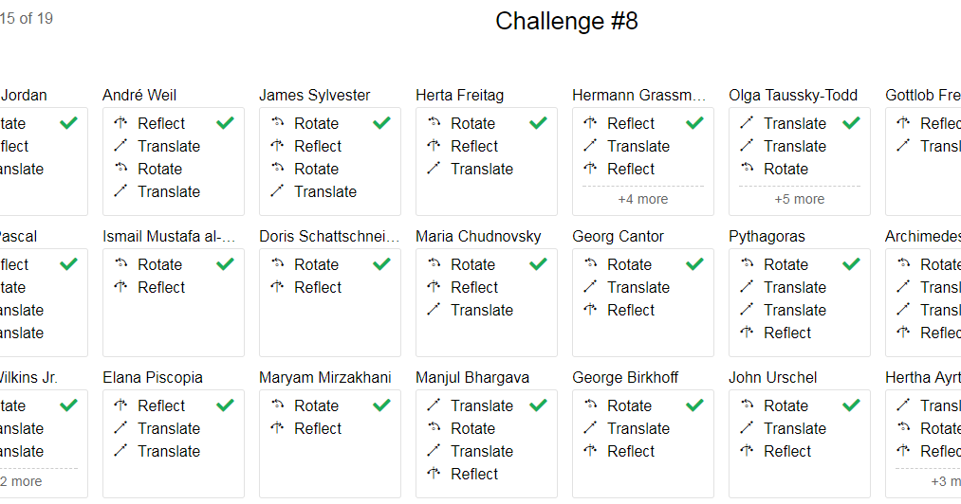Click Reflect icon in André Weil's card
The height and width of the screenshot is (504, 961).
pyautogui.click(x=120, y=123)
